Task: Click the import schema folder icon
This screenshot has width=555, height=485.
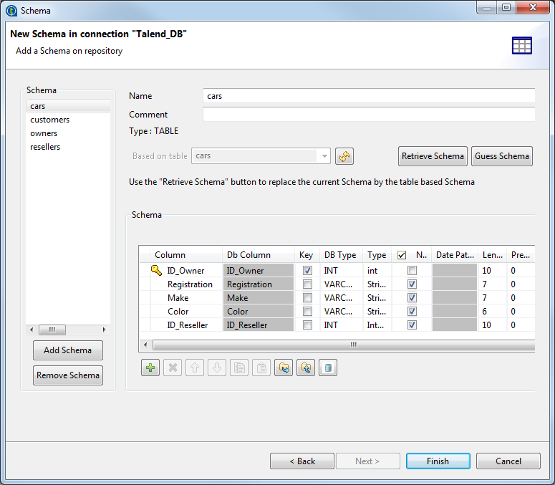Action: pos(284,368)
